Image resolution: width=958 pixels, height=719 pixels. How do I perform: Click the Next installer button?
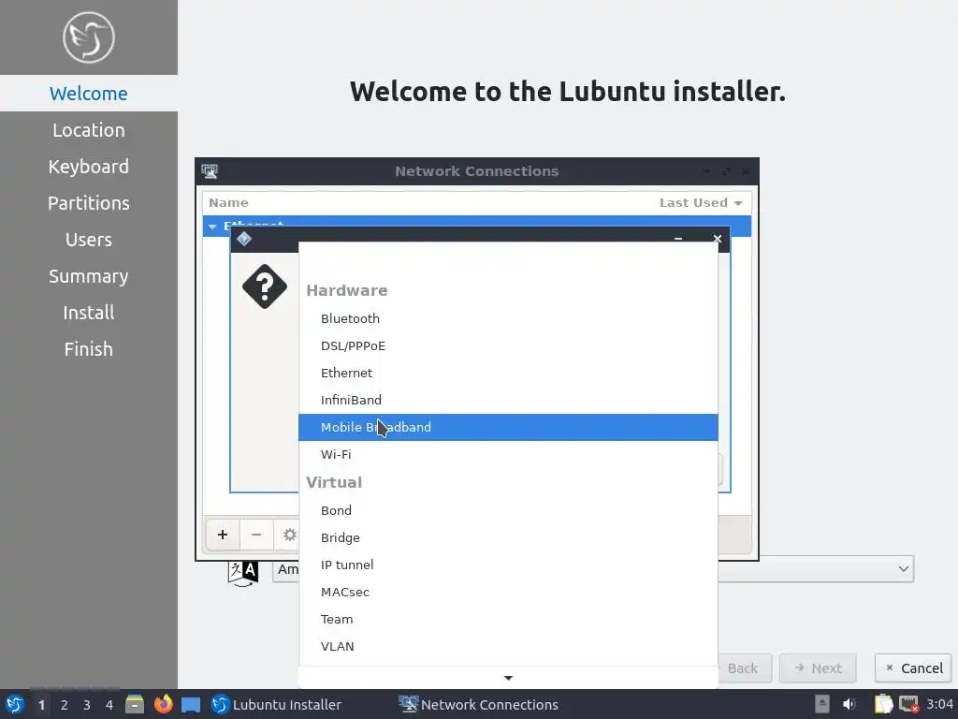coord(818,668)
